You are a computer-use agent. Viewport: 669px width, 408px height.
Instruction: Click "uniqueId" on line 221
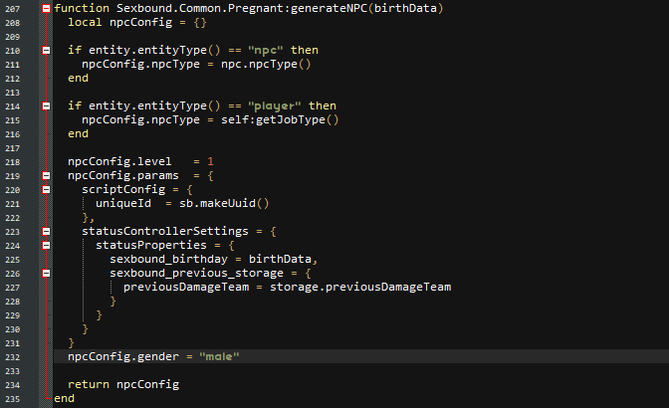pyautogui.click(x=123, y=203)
